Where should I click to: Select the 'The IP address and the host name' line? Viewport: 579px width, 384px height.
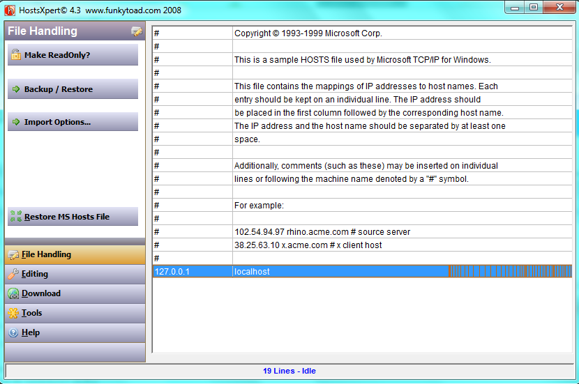(x=402, y=126)
